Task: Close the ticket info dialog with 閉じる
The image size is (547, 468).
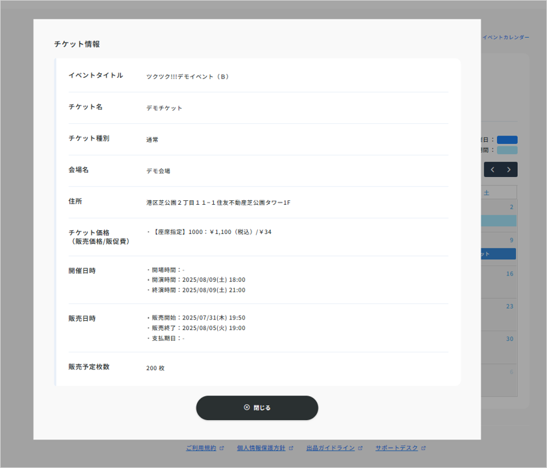Action: click(x=257, y=408)
